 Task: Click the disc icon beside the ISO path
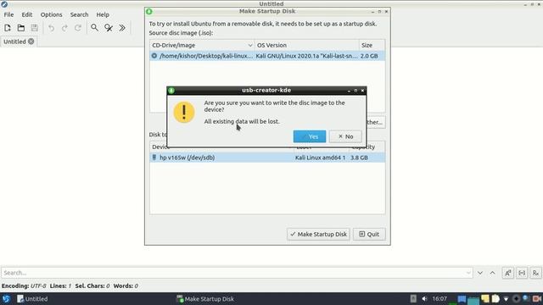[154, 56]
